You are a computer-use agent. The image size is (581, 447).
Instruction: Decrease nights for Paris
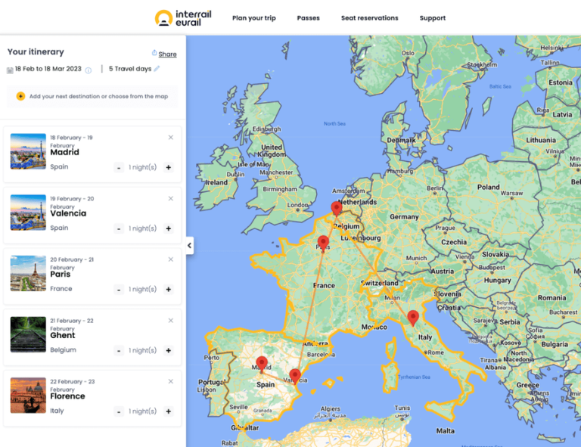119,290
